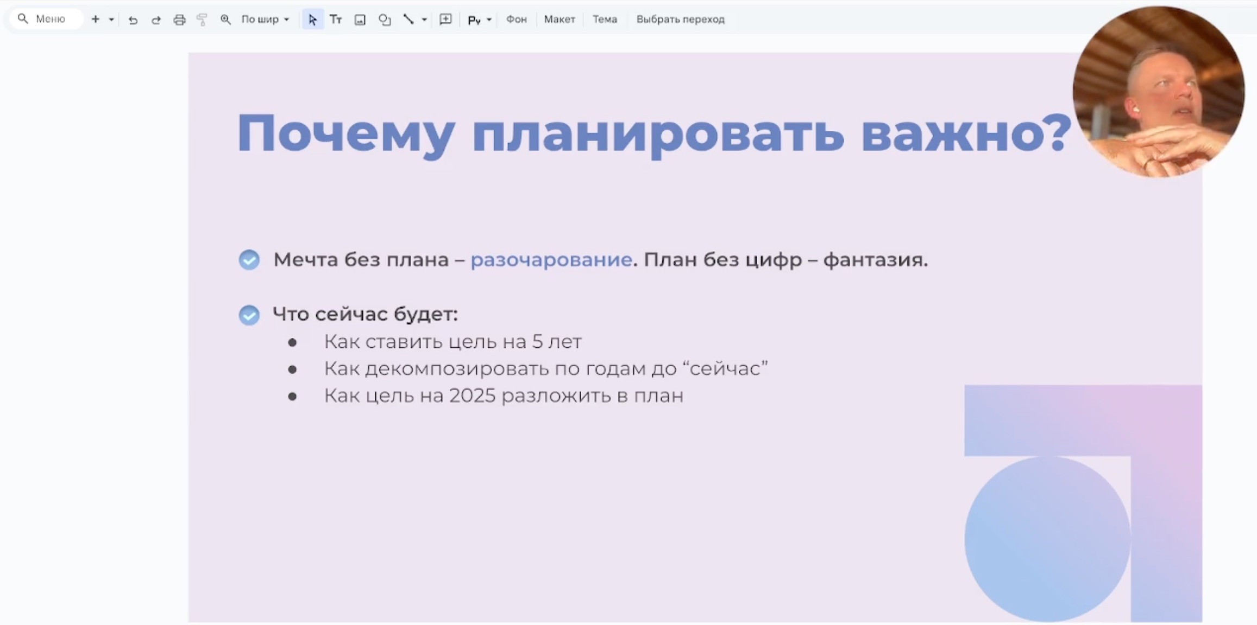Click Выбрать переход transition button
This screenshot has width=1257, height=625.
pos(680,20)
